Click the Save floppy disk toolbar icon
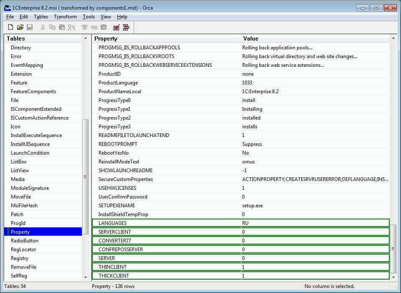This screenshot has height=293, width=401. point(30,27)
